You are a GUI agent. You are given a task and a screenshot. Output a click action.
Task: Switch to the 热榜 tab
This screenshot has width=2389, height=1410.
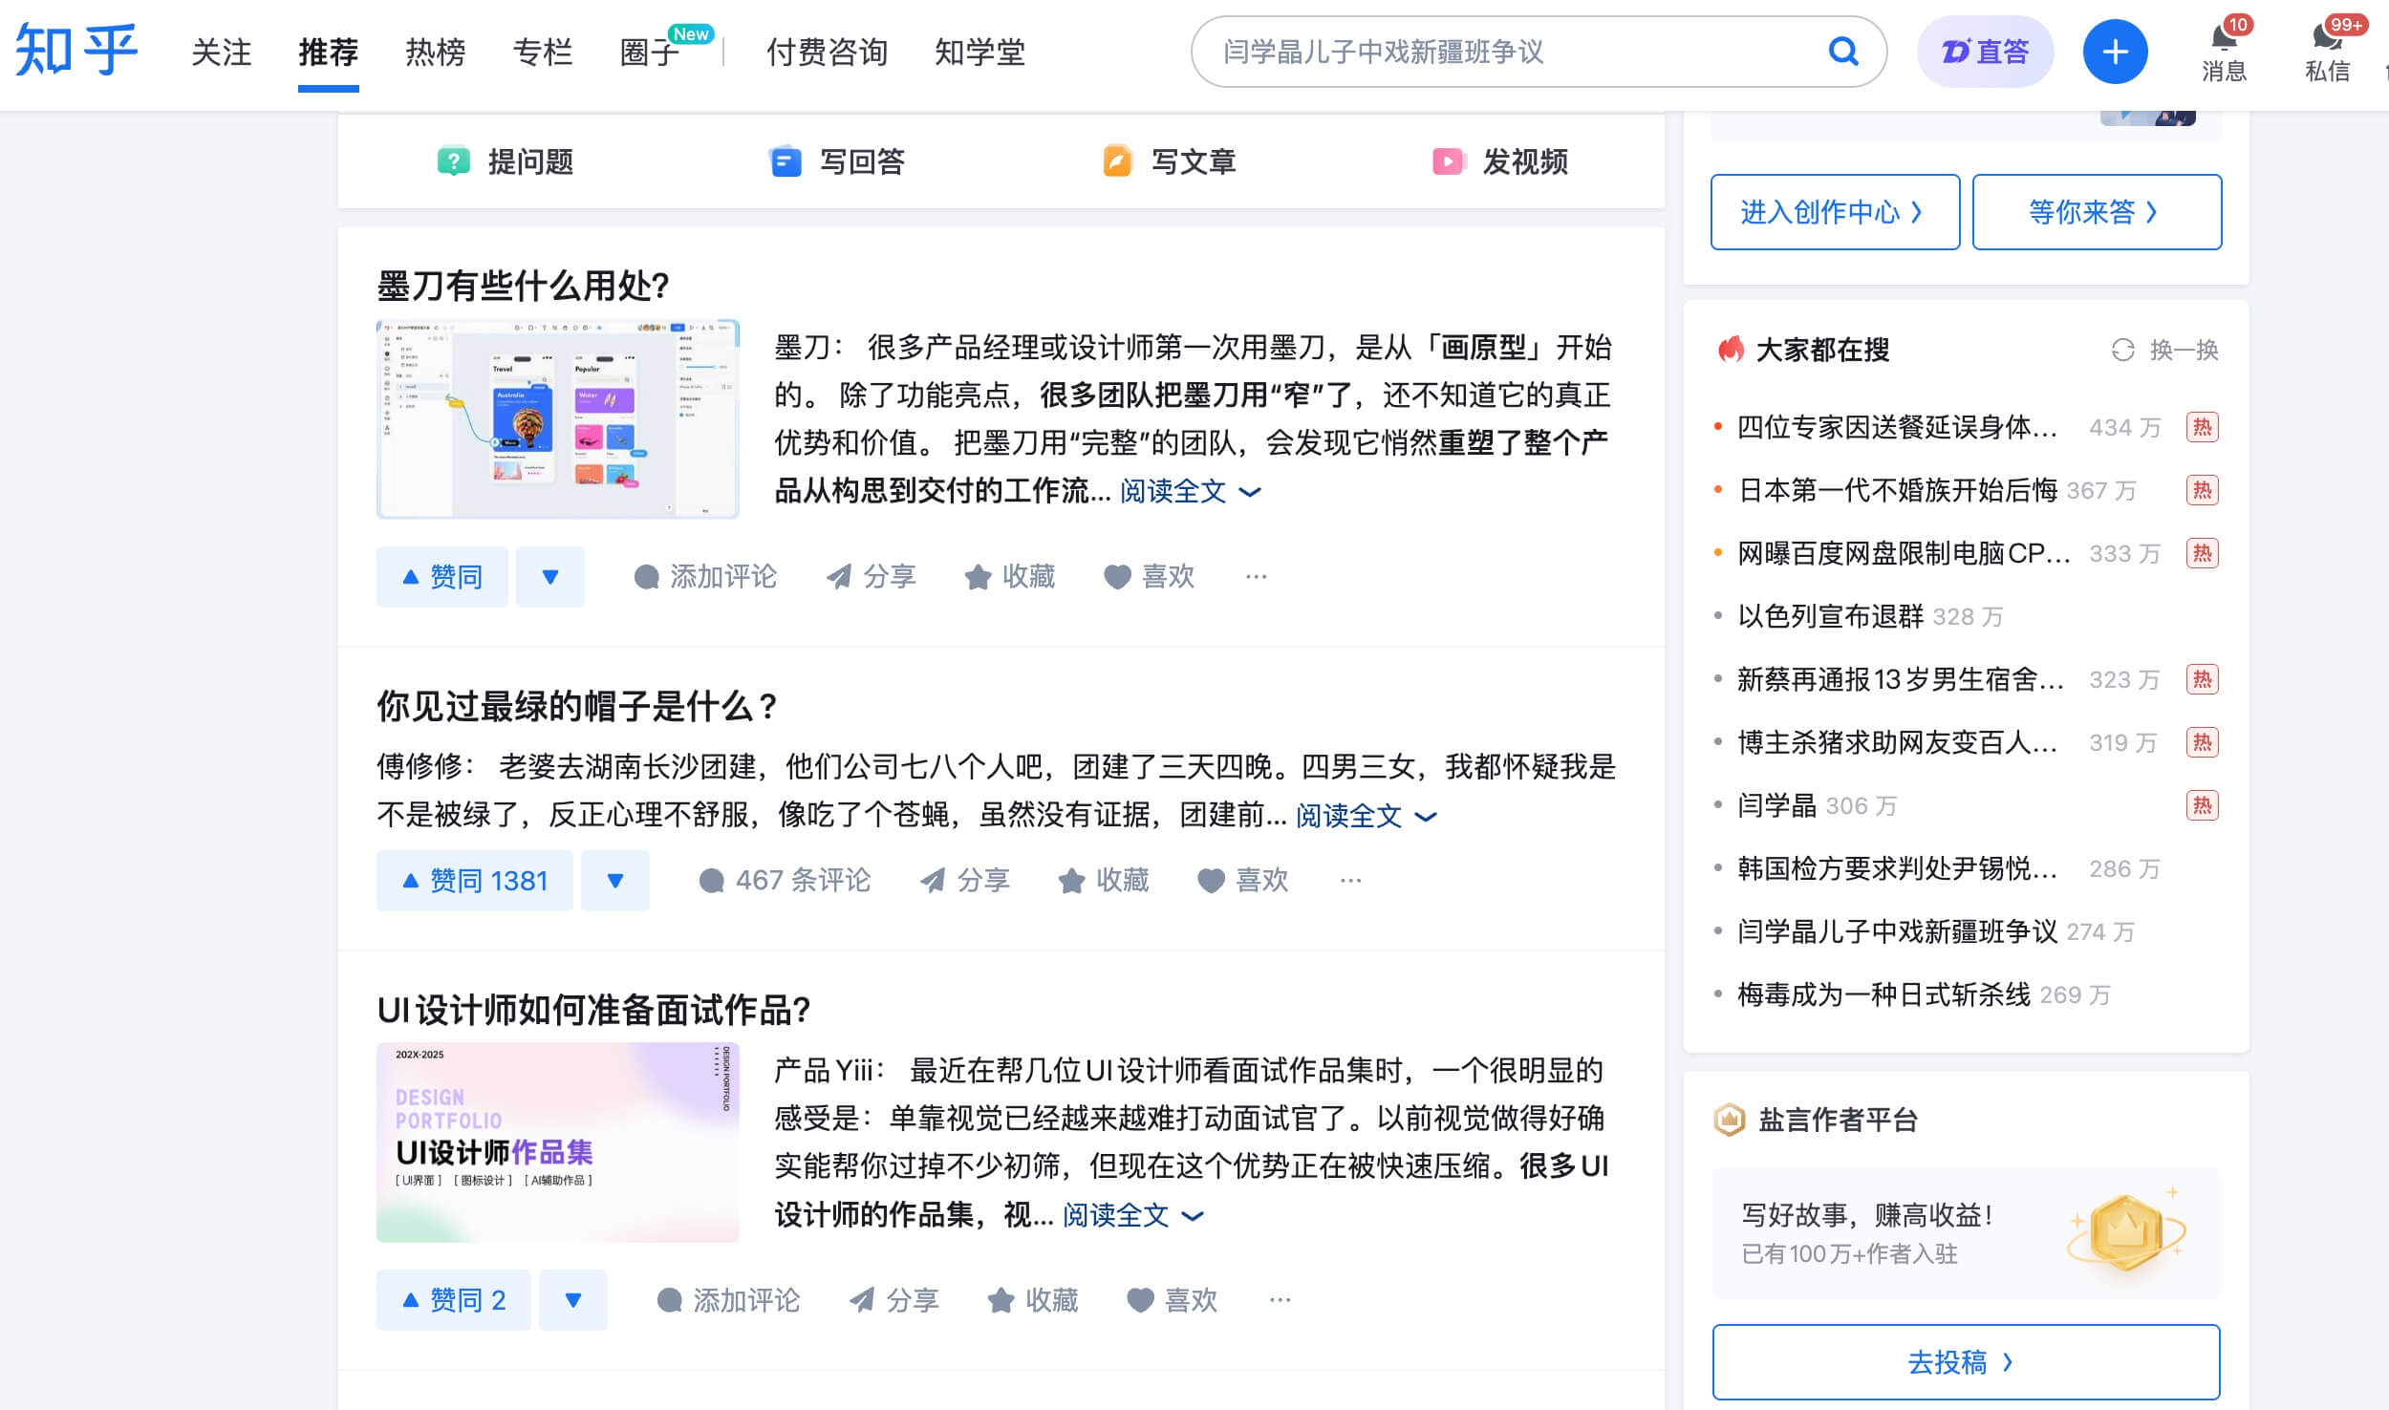pyautogui.click(x=435, y=53)
